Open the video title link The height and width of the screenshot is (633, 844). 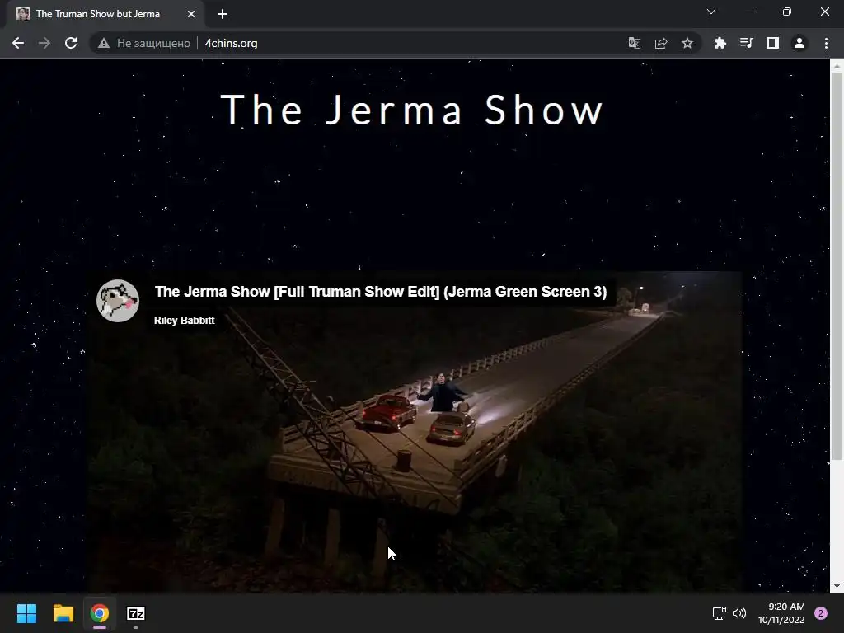[381, 292]
